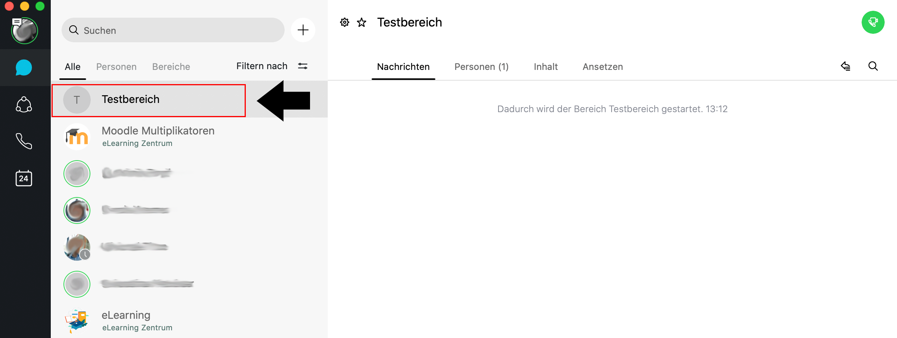The width and height of the screenshot is (897, 338).
Task: Switch to the Personen filter tab
Action: click(116, 67)
